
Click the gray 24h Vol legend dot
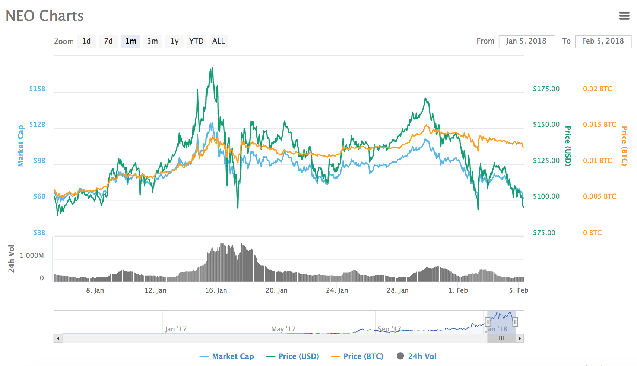click(401, 356)
